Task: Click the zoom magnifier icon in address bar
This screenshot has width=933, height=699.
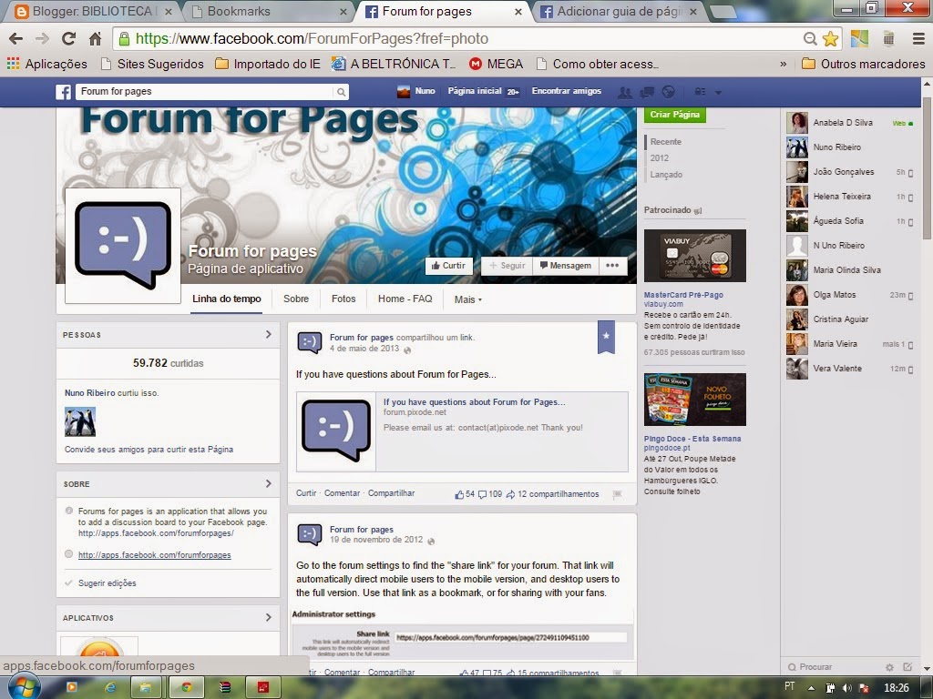Action: 810,38
